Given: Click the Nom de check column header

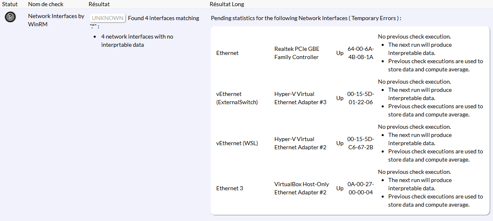Looking at the screenshot, I should 46,4.
